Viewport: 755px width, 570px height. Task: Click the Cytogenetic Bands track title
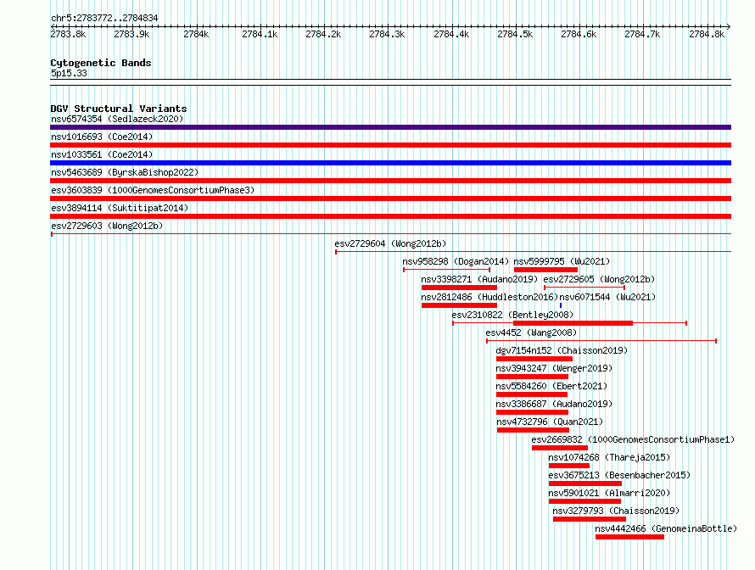click(x=101, y=63)
